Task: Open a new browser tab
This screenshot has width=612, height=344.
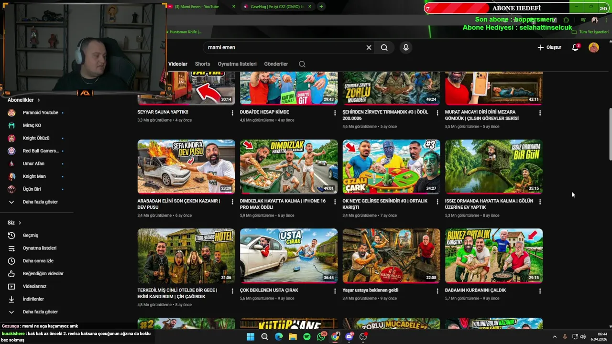Action: [321, 7]
